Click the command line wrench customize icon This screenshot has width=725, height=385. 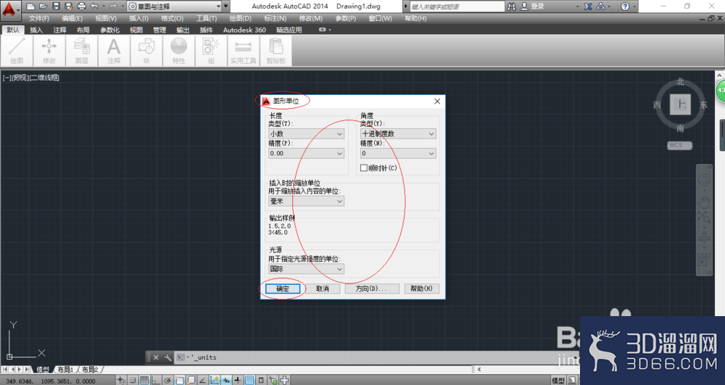coord(167,357)
